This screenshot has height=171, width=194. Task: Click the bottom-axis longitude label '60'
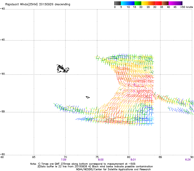coord(2,157)
